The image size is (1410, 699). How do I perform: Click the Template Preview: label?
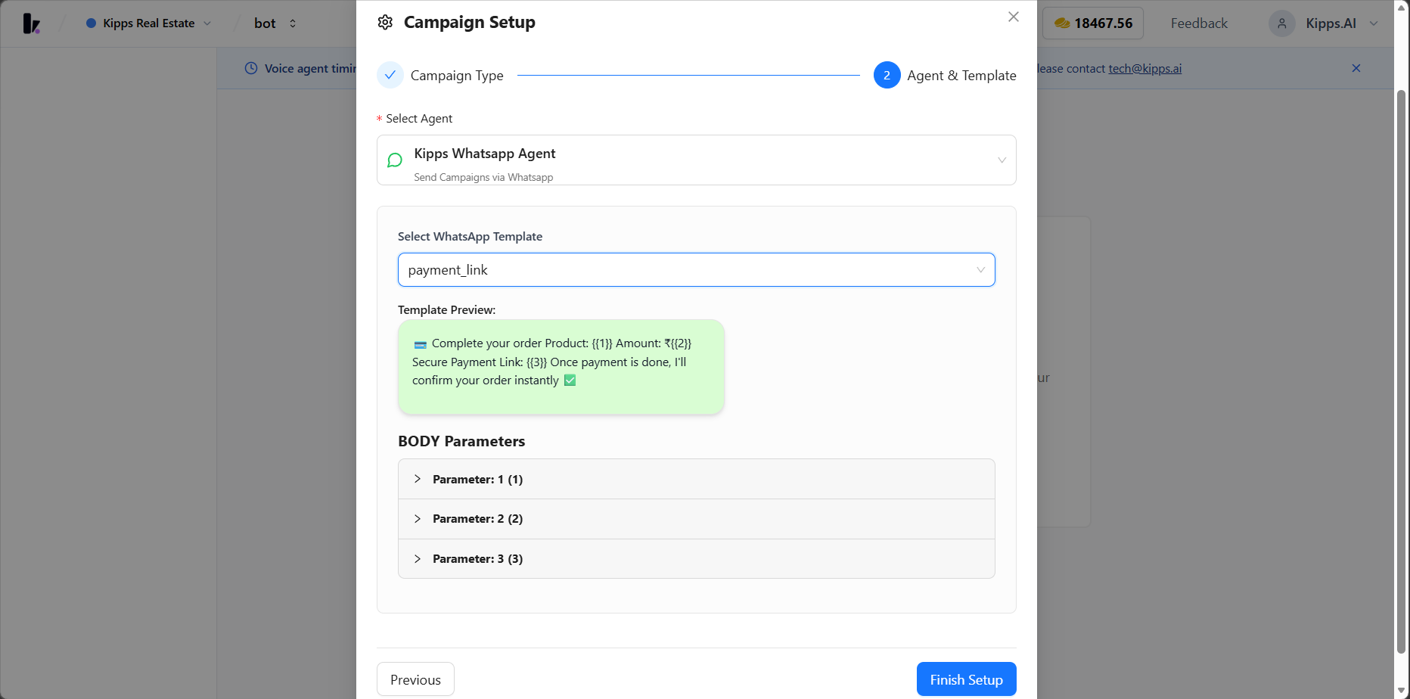(x=446, y=310)
